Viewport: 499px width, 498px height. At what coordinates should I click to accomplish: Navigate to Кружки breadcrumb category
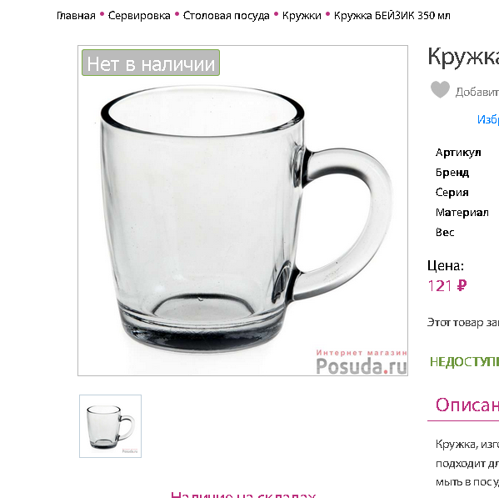click(x=302, y=16)
